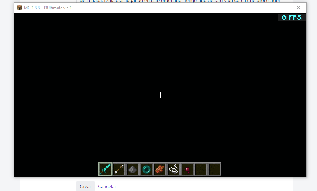Select the diamond sword hotbar slot

click(105, 169)
